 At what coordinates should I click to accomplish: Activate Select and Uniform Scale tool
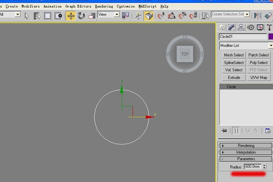coord(92,16)
